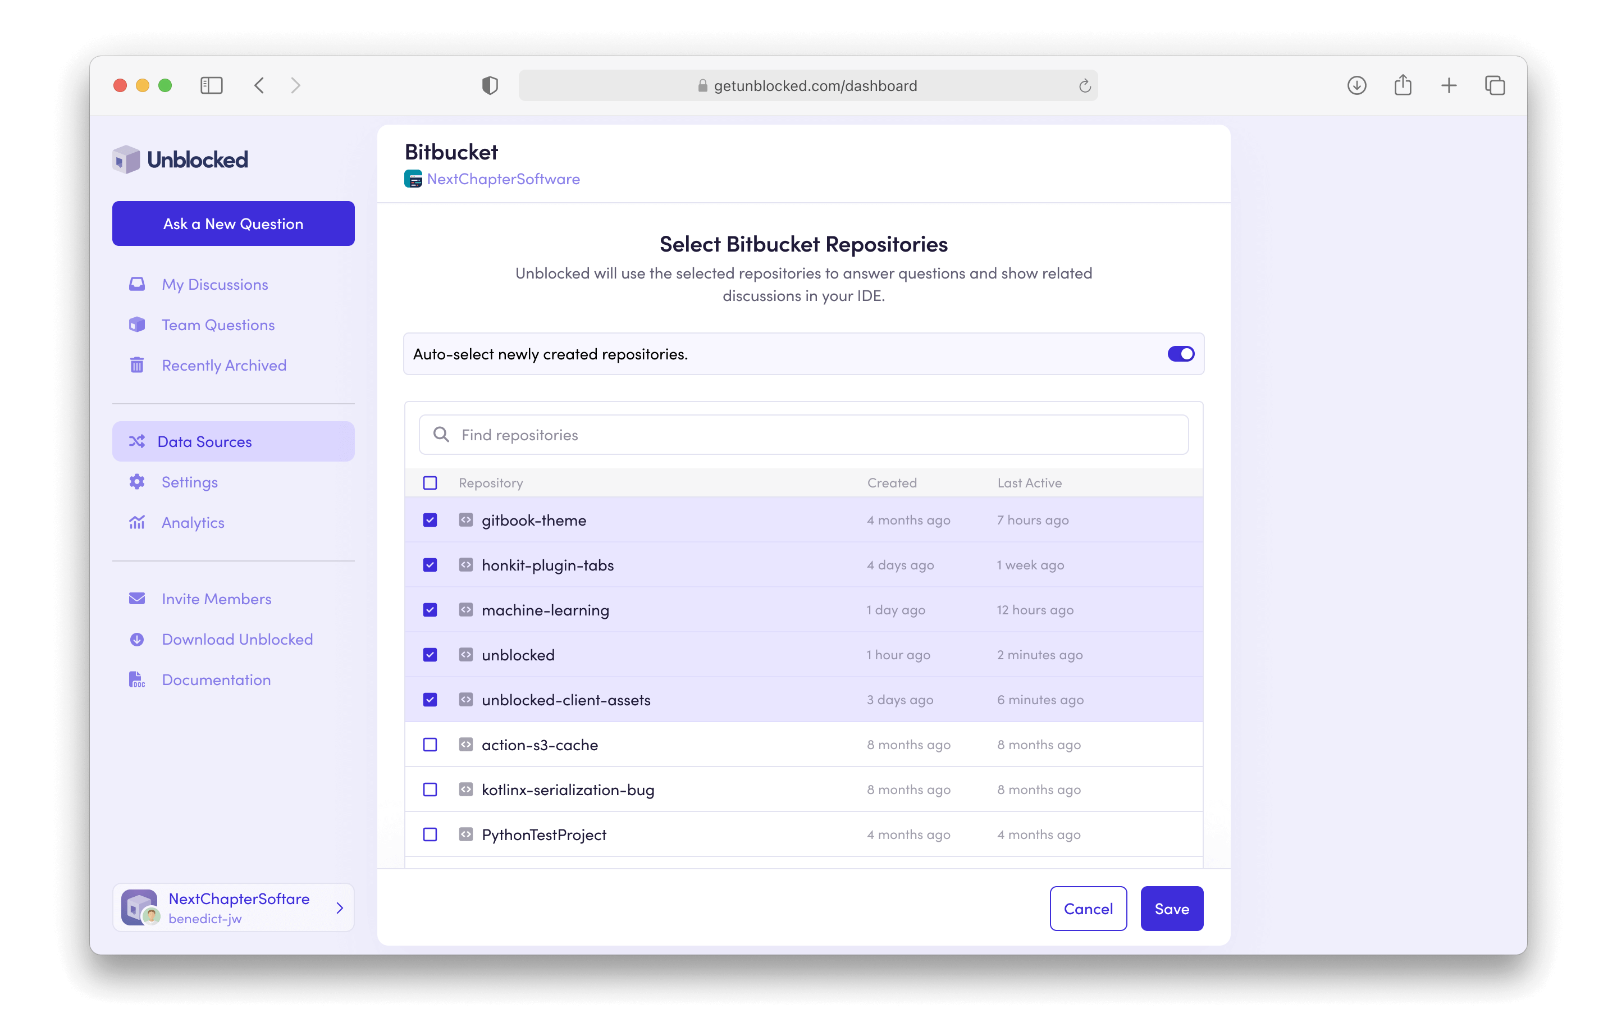Image resolution: width=1617 pixels, height=1022 pixels.
Task: Open My Discussions
Action: coord(215,285)
